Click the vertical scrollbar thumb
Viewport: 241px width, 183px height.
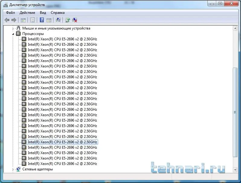tap(235, 112)
